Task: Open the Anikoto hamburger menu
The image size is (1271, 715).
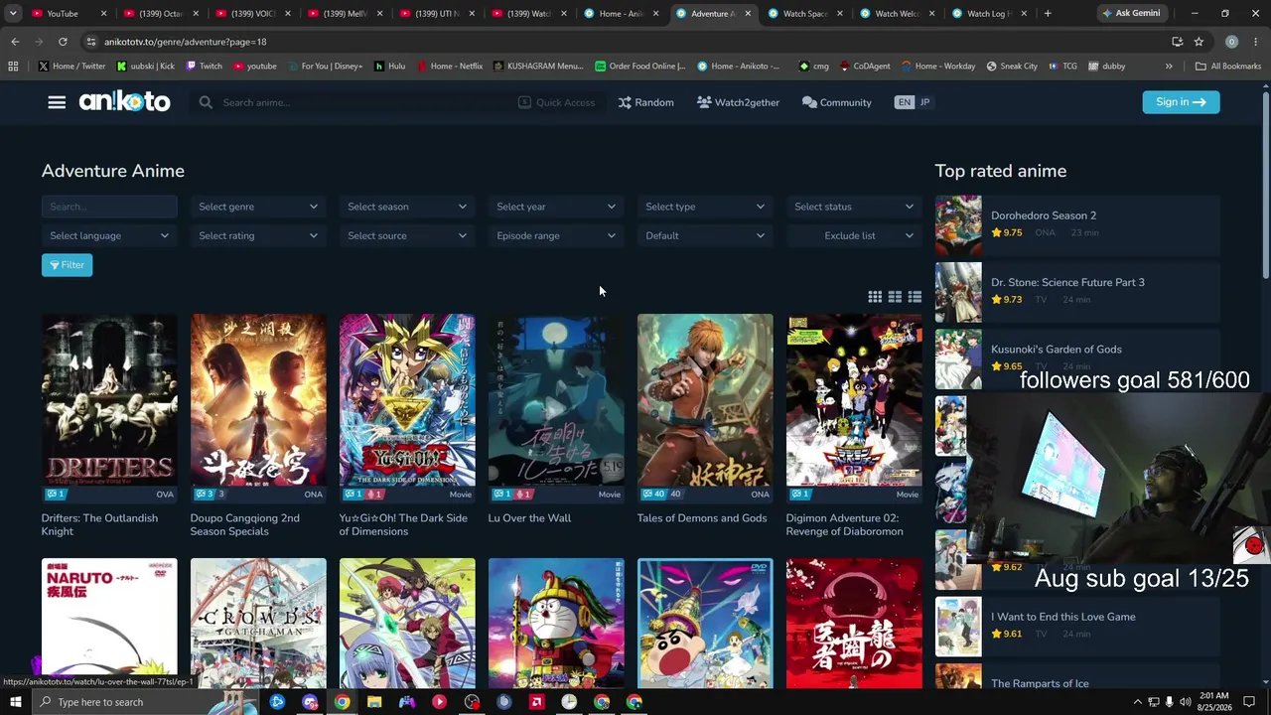Action: pos(57,102)
